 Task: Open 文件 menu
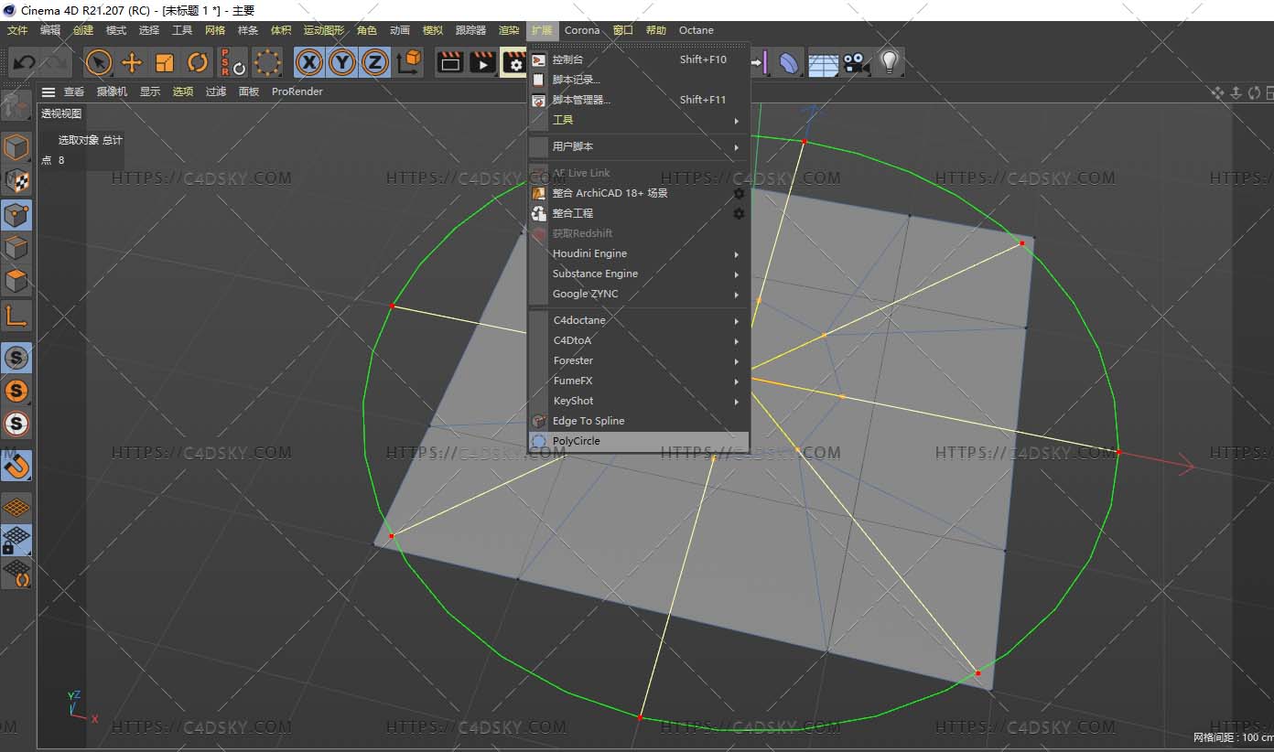click(x=17, y=30)
